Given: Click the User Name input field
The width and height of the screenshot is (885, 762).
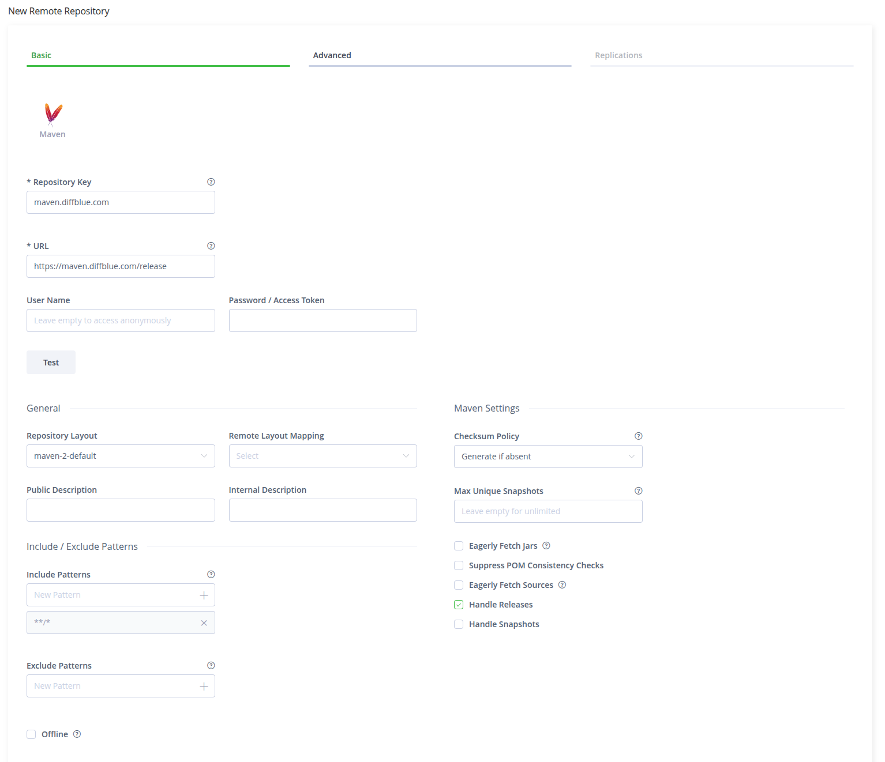Looking at the screenshot, I should [121, 320].
